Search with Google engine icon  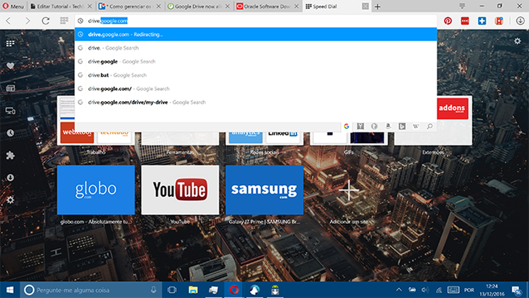click(346, 126)
